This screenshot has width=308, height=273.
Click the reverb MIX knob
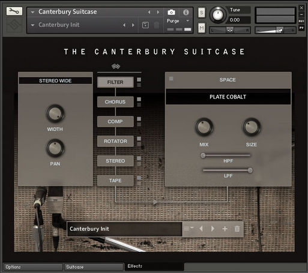(x=204, y=127)
